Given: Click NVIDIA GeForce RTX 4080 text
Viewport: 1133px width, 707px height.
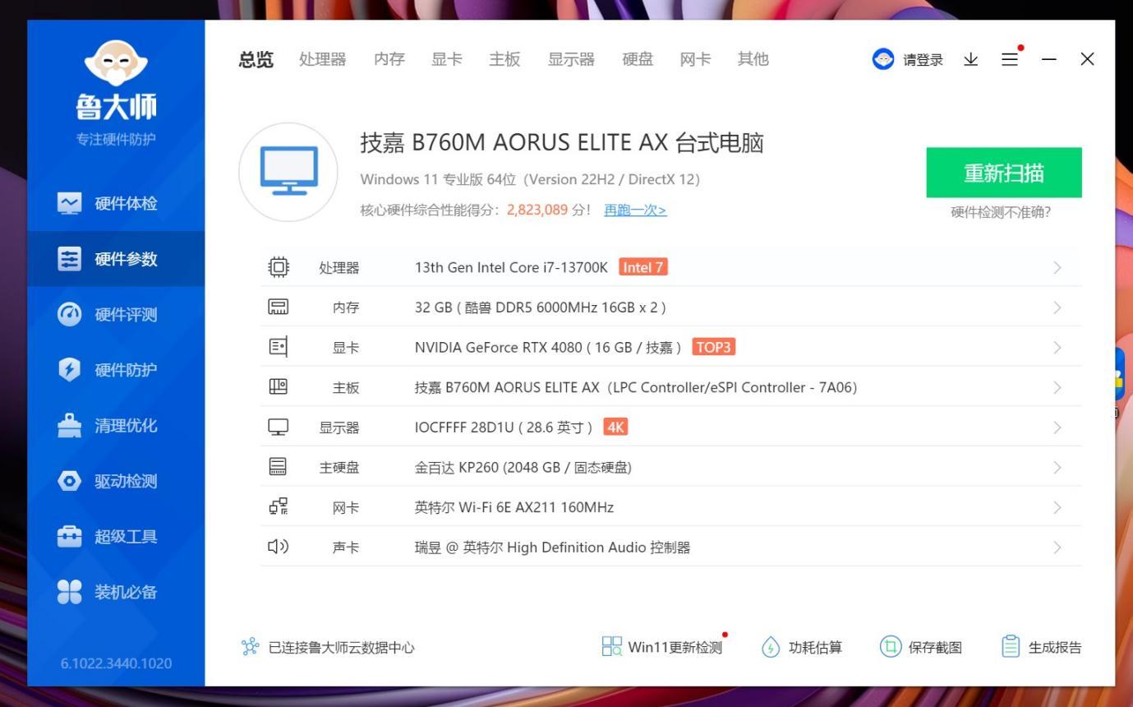Looking at the screenshot, I should [x=499, y=347].
